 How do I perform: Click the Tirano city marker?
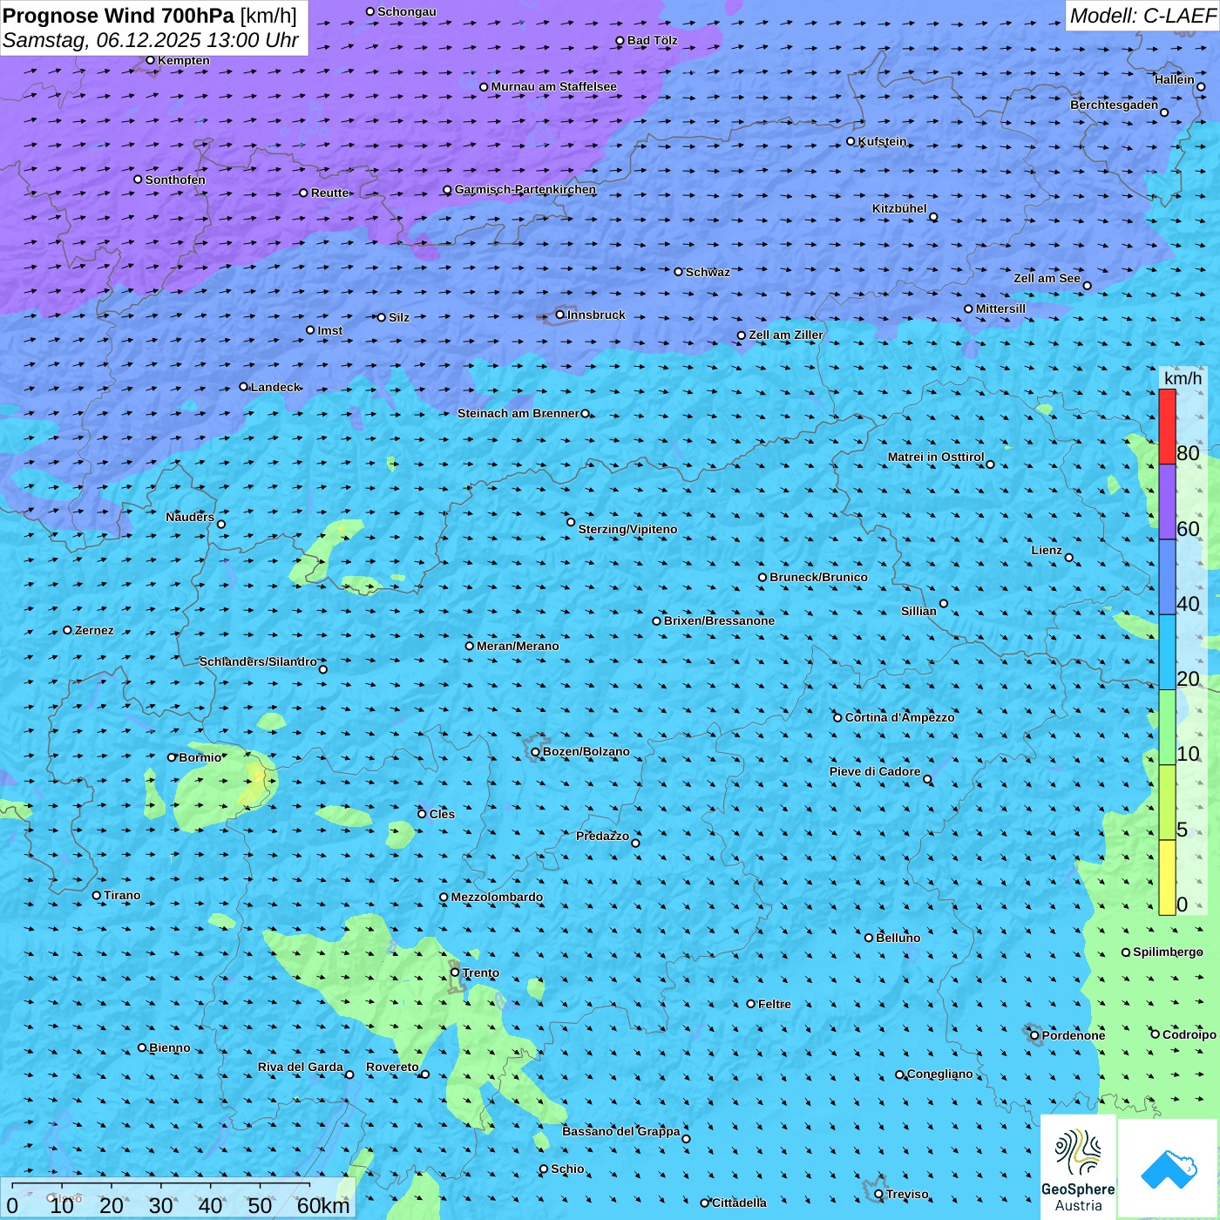tap(97, 895)
